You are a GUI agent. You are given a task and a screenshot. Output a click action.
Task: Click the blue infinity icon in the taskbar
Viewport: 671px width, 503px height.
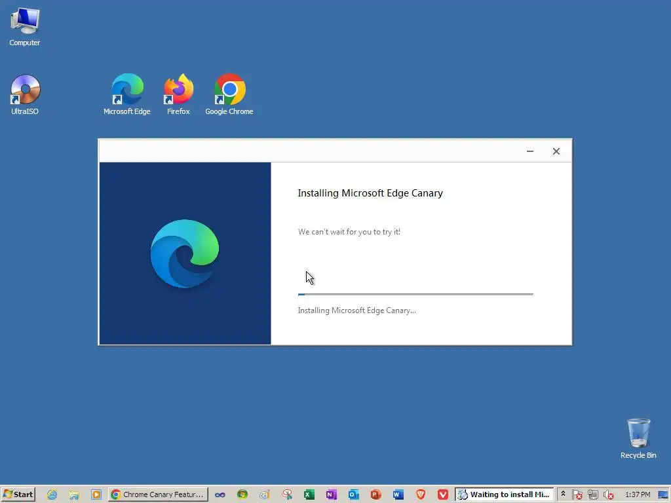pos(220,495)
